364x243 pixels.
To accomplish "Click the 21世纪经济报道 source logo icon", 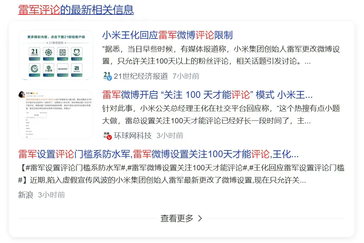I will [x=107, y=76].
